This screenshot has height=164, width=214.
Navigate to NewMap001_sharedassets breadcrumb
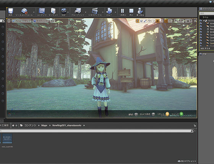(67, 125)
